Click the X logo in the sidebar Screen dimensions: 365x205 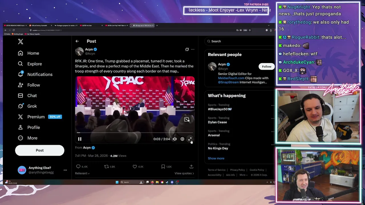21,42
